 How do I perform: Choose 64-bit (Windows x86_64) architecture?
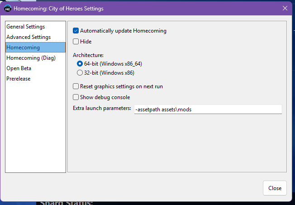[x=80, y=64]
